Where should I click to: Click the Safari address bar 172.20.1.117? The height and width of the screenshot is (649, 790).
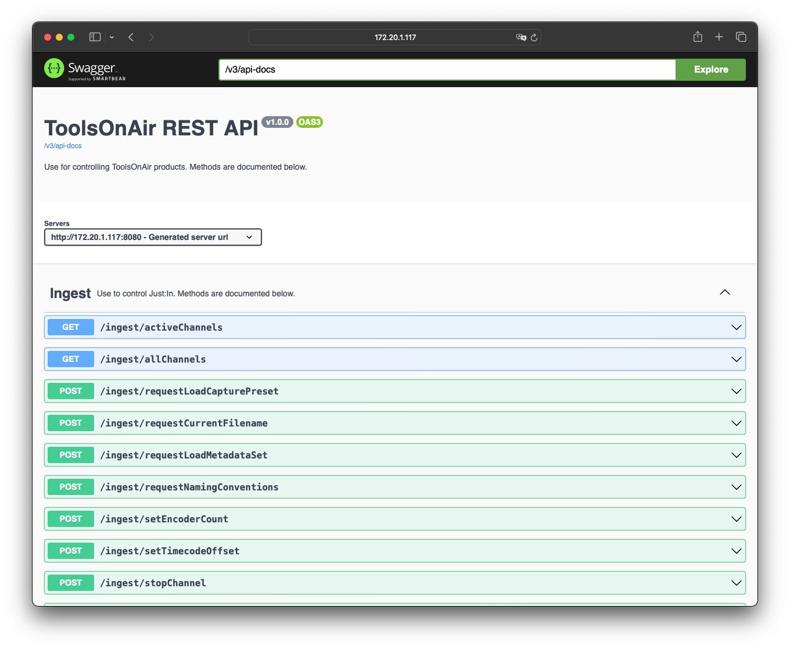click(395, 37)
